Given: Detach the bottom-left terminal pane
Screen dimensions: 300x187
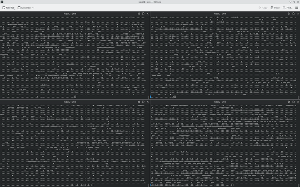Looking at the screenshot, I should click(143, 102).
